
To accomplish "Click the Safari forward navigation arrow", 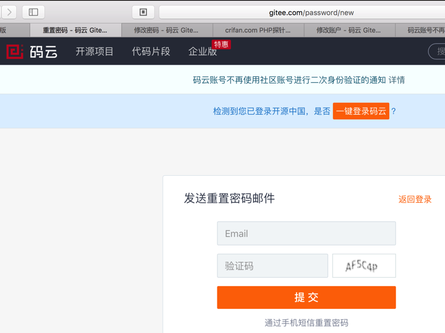I will click(x=9, y=12).
